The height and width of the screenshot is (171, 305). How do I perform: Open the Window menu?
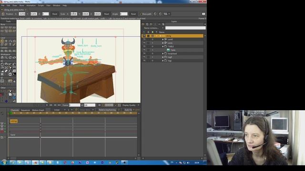[56, 6]
